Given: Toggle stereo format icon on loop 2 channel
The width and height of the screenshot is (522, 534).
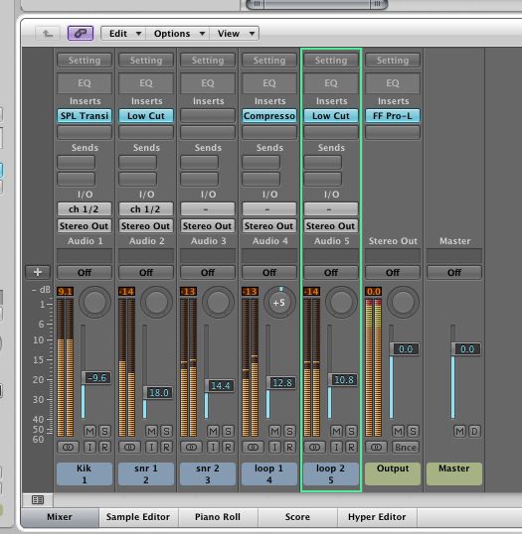Looking at the screenshot, I should coord(314,447).
